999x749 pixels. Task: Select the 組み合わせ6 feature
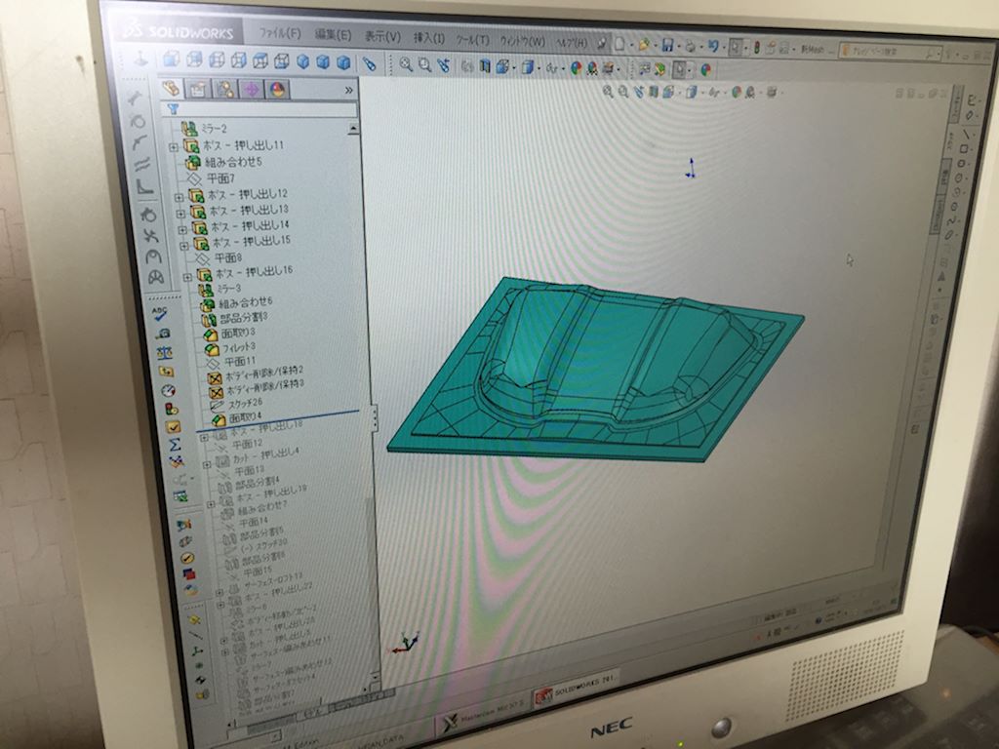pos(236,303)
